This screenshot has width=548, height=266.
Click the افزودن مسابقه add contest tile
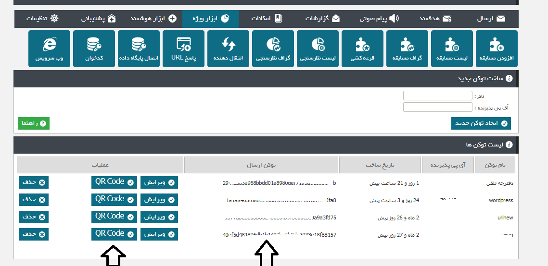[497, 48]
